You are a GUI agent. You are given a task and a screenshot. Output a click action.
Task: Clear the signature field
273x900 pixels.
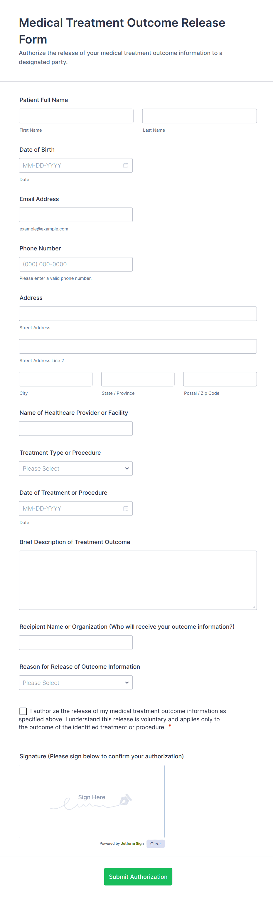pos(155,844)
